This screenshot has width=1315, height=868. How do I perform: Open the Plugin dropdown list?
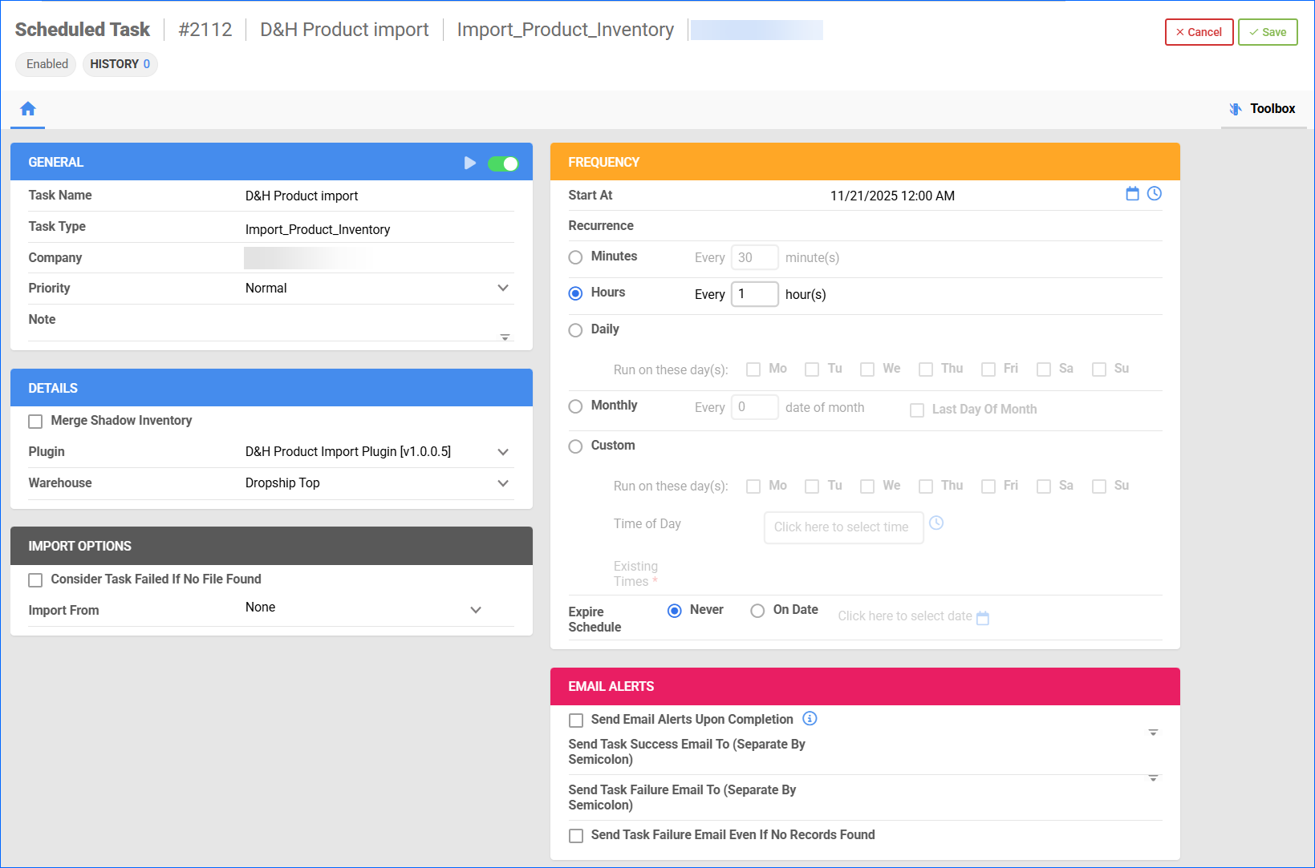pyautogui.click(x=503, y=452)
